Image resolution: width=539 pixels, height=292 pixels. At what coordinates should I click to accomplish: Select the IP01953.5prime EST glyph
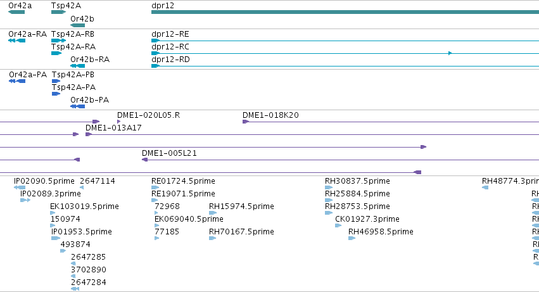[x=56, y=238]
